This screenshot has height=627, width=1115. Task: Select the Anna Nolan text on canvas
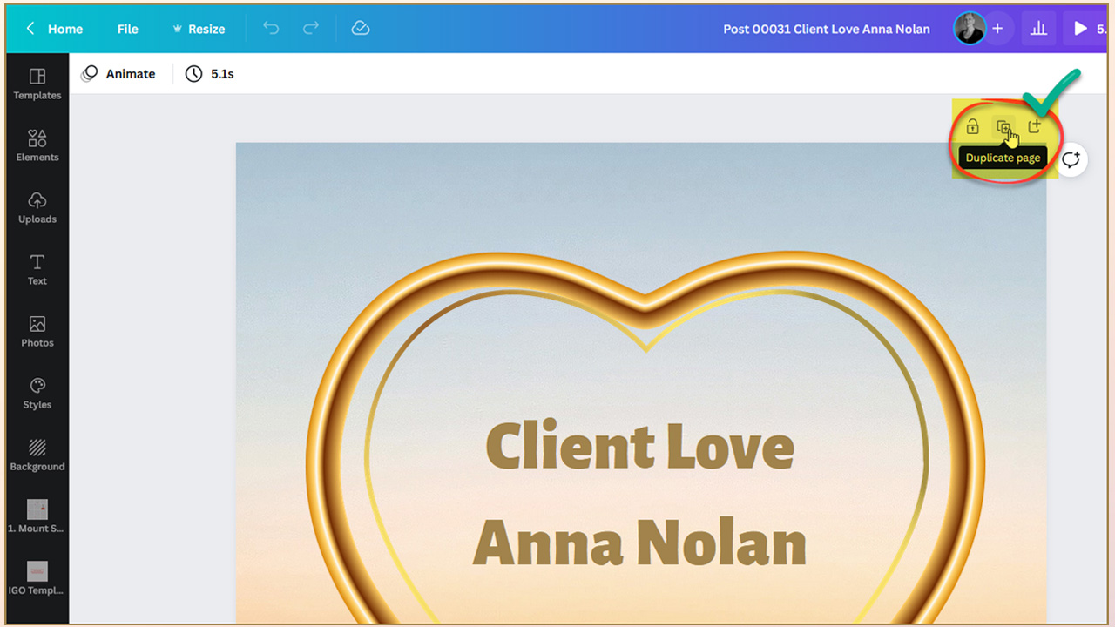coord(640,543)
